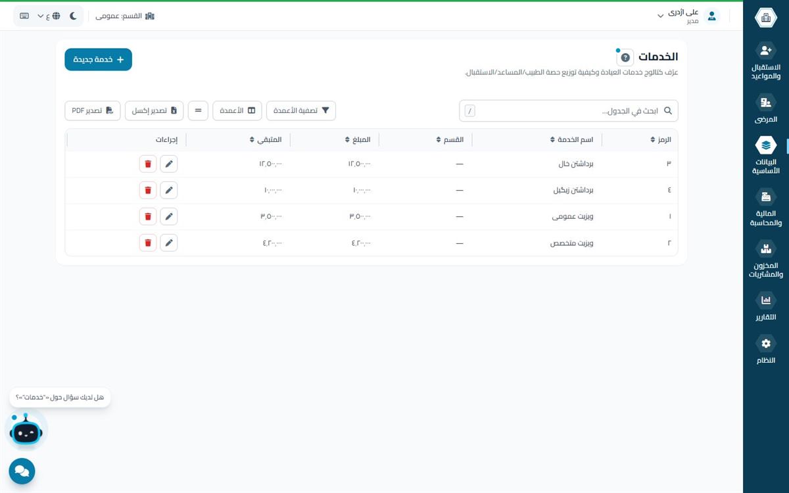This screenshot has width=789, height=493.
Task: Click the row density lines button
Action: 198,110
